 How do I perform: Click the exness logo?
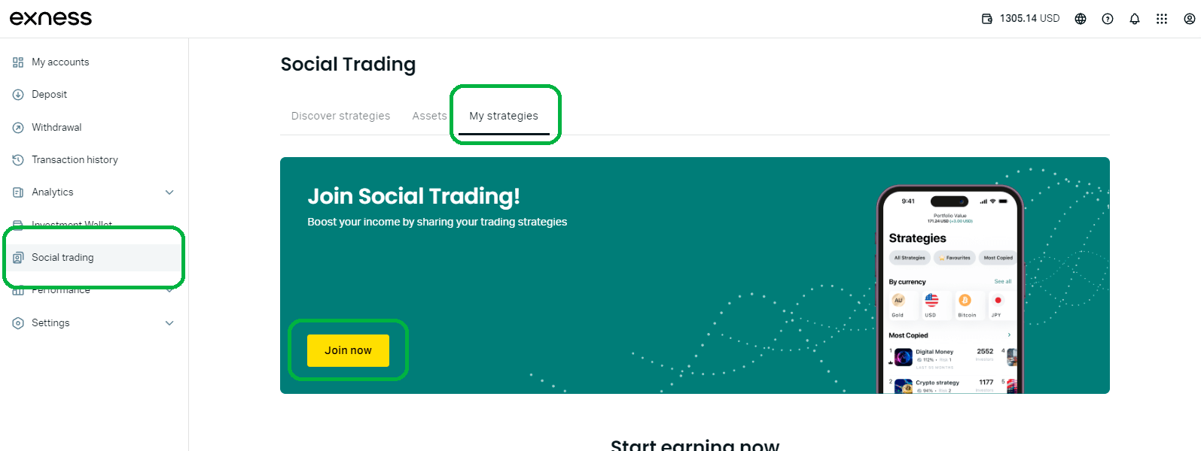point(50,17)
